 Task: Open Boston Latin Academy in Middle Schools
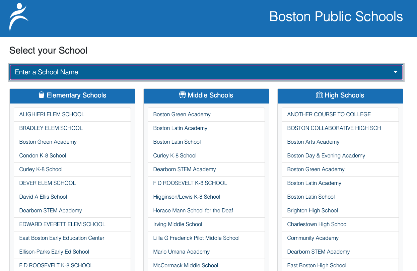206,128
